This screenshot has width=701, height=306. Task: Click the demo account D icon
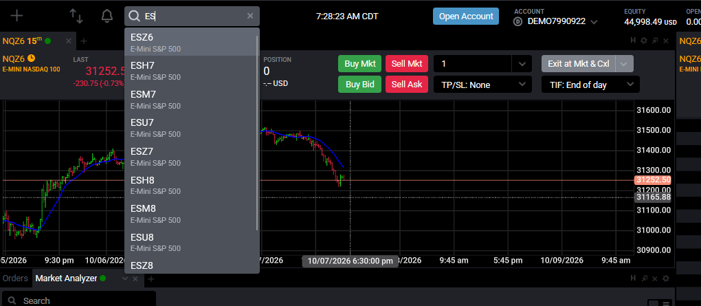point(518,21)
